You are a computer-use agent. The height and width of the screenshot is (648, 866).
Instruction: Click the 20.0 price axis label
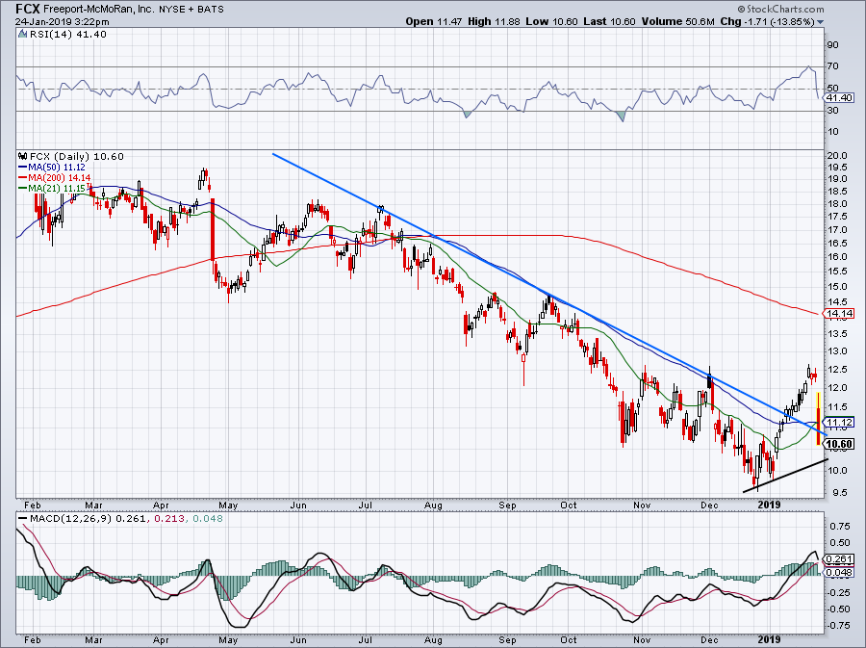[x=836, y=156]
